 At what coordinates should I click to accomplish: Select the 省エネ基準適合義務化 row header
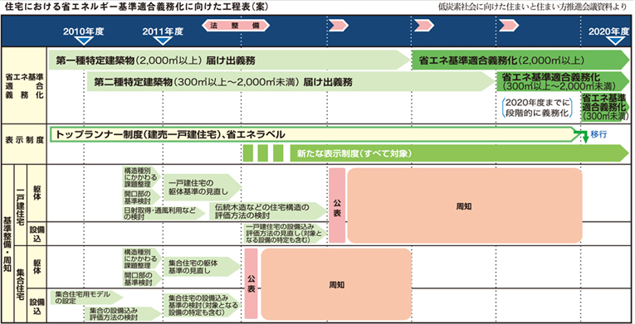coord(24,86)
